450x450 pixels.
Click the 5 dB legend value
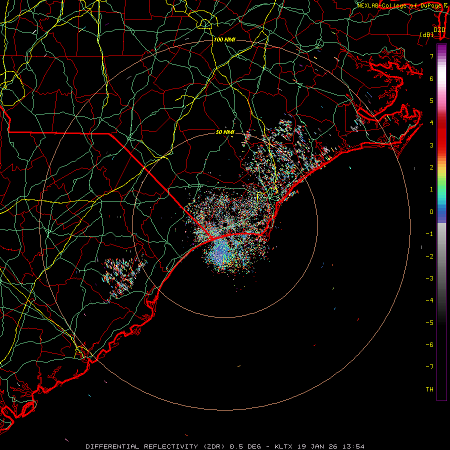pyautogui.click(x=431, y=100)
